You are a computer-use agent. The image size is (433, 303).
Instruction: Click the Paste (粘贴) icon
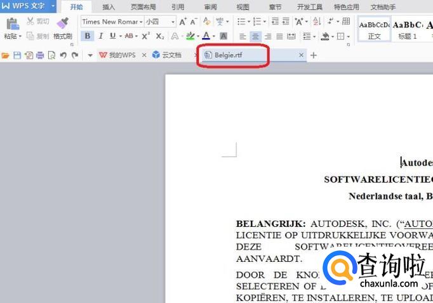pyautogui.click(x=12, y=23)
